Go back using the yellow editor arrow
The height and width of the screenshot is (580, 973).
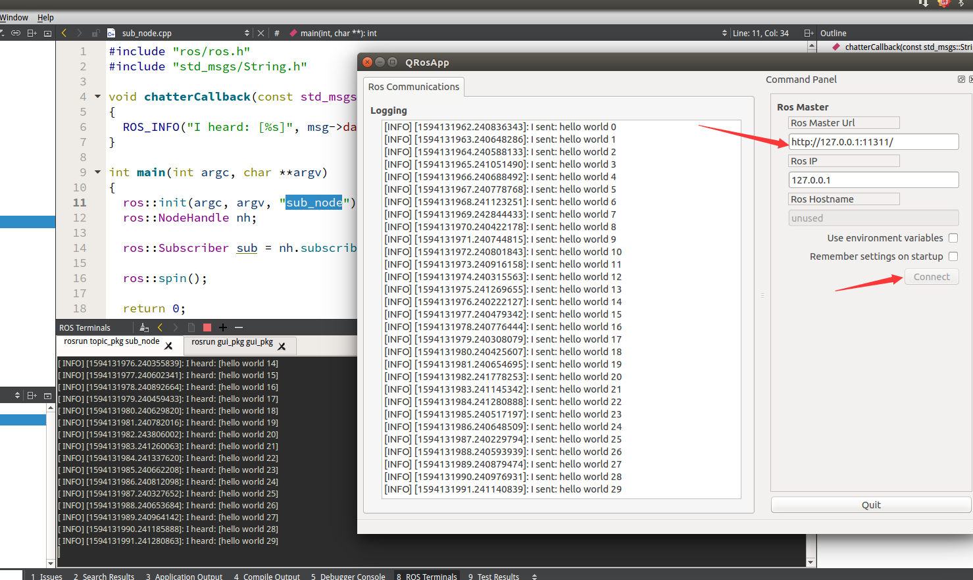64,33
